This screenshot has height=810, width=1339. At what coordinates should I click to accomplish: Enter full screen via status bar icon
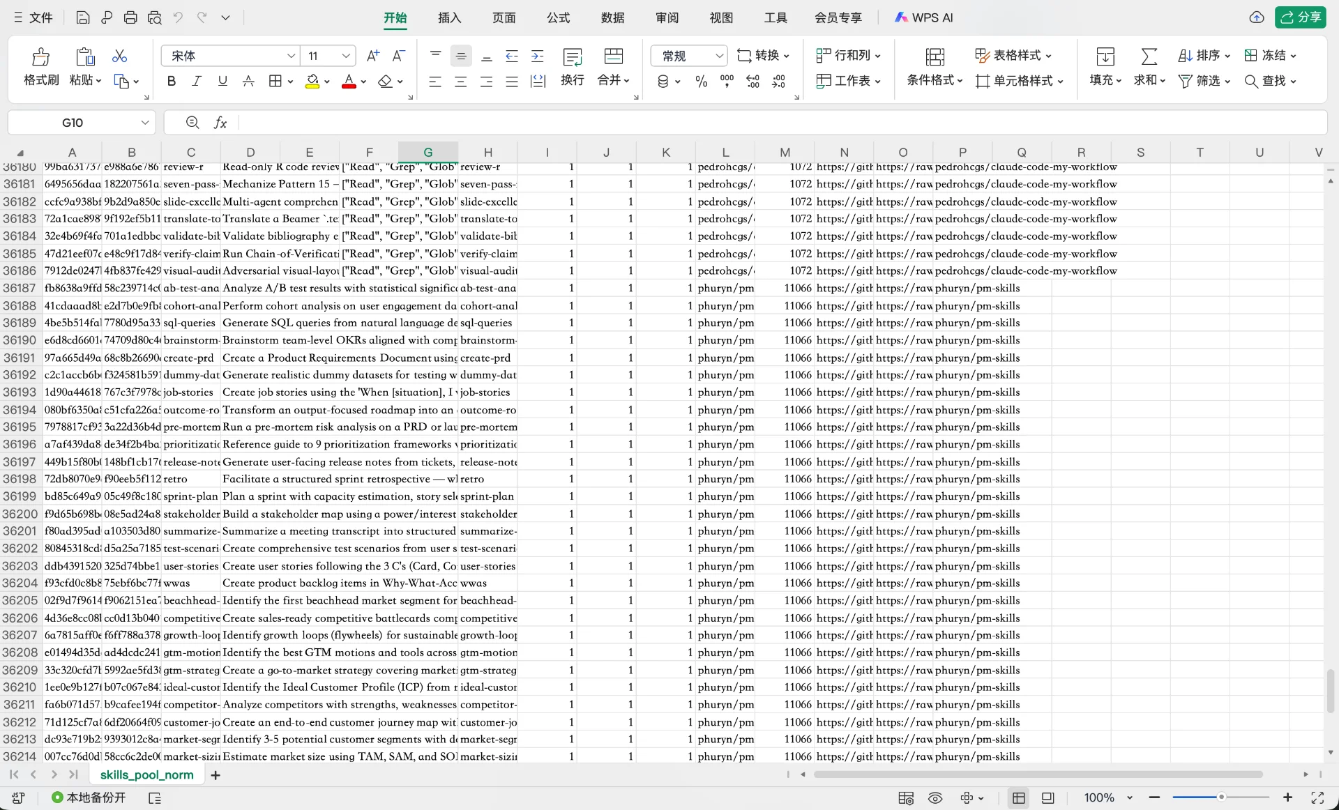(1317, 797)
